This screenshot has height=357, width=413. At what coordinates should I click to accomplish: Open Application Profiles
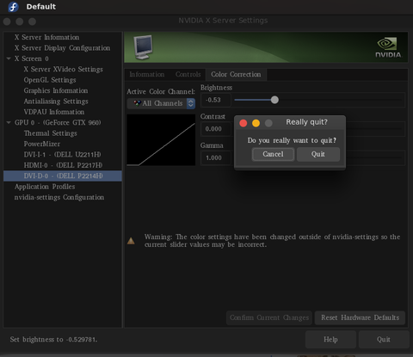45,187
